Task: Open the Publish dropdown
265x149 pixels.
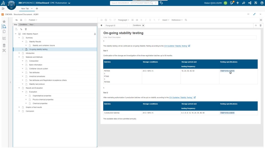Action: pyautogui.click(x=33, y=20)
